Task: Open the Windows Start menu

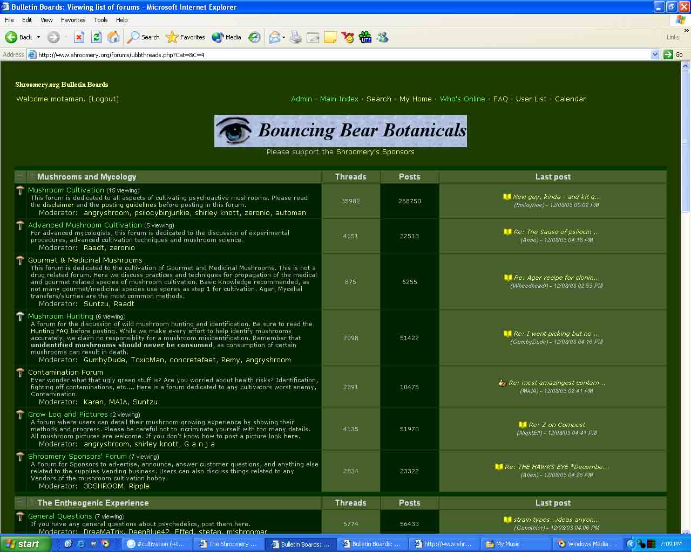Action: pyautogui.click(x=25, y=544)
